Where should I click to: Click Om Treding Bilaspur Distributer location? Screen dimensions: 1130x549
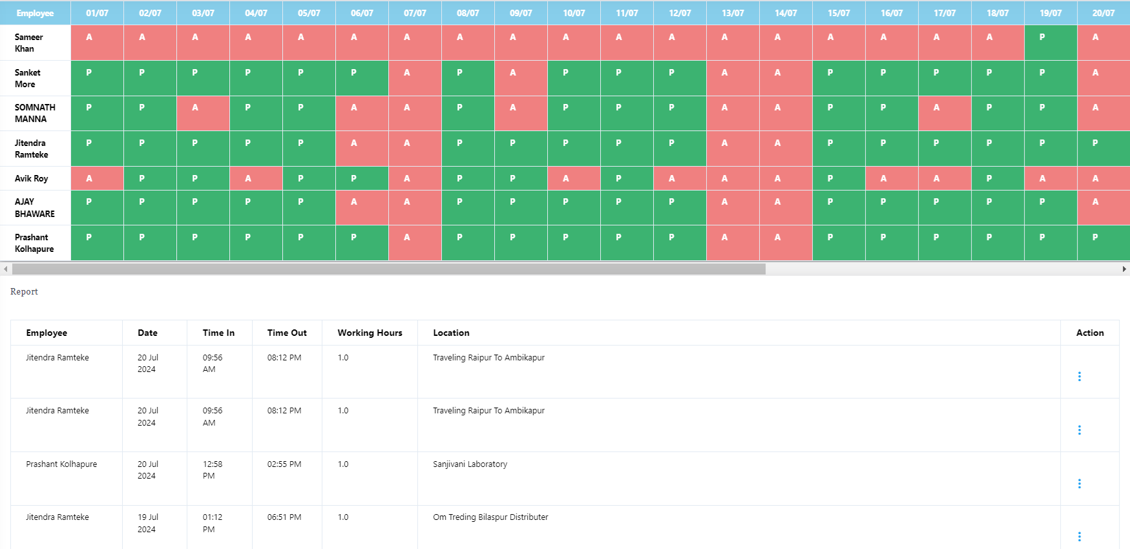[490, 517]
